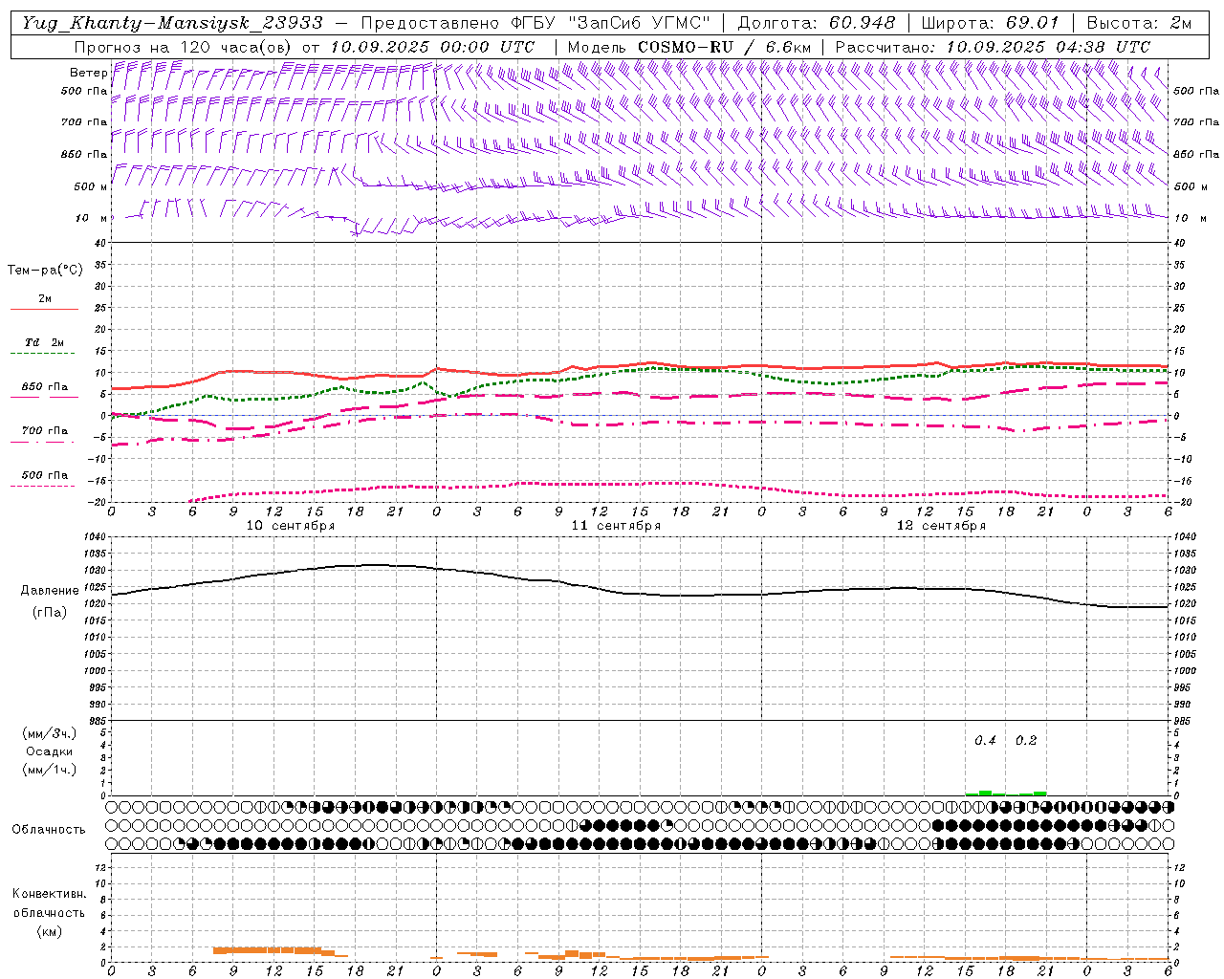Click the Осадки panel label

[x=49, y=751]
